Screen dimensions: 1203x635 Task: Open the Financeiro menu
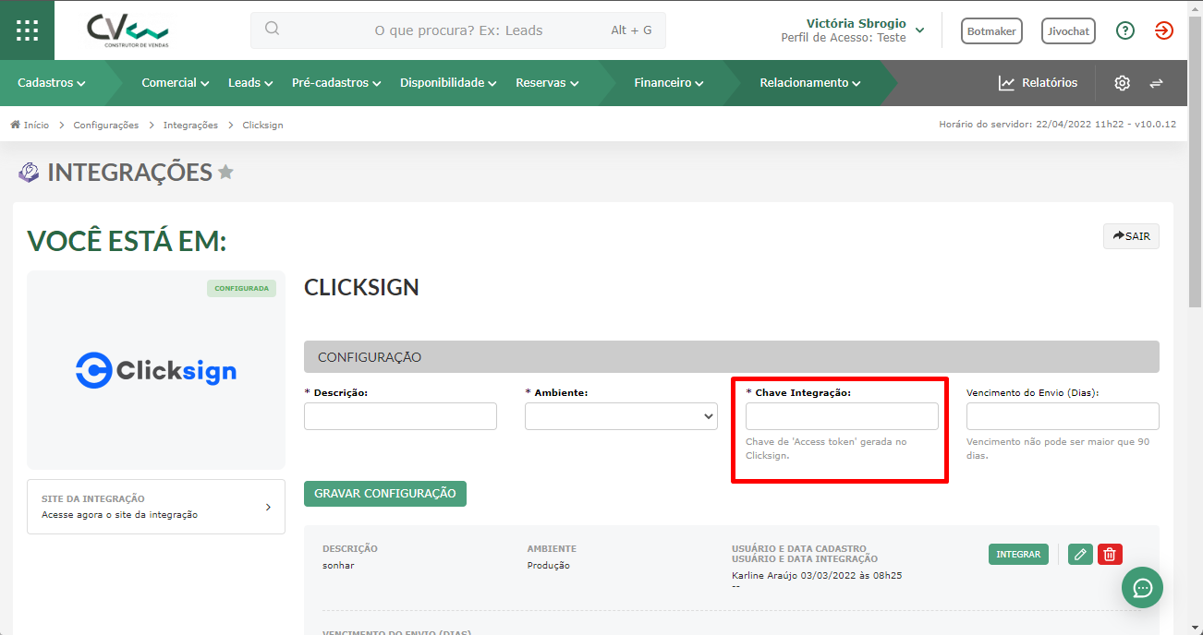point(669,83)
